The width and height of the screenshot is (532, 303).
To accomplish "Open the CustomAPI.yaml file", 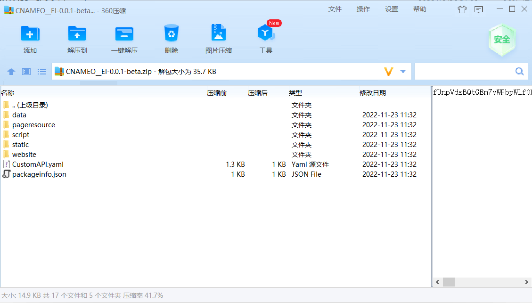I will point(38,164).
